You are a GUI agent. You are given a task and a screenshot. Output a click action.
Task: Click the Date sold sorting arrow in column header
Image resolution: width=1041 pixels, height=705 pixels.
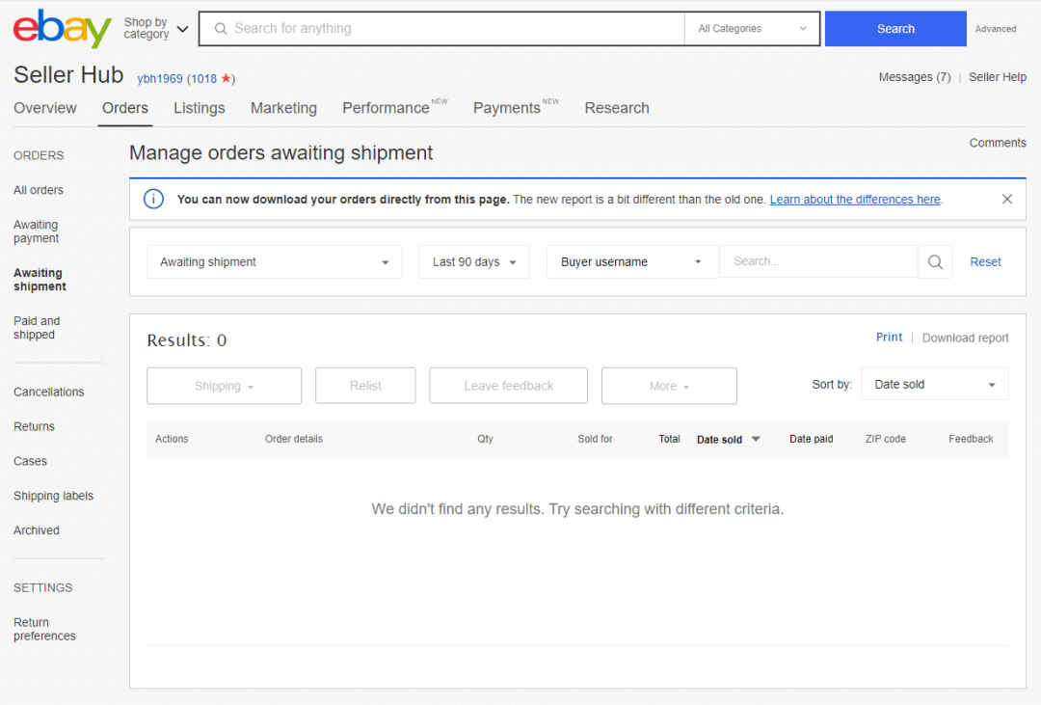tap(754, 439)
